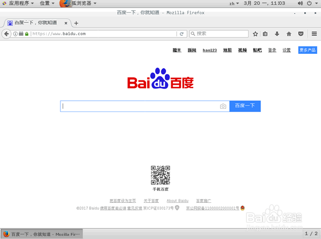Click the permissions icon next to the padlock
Viewport: 321px width, 239px height.
[x=21, y=34]
